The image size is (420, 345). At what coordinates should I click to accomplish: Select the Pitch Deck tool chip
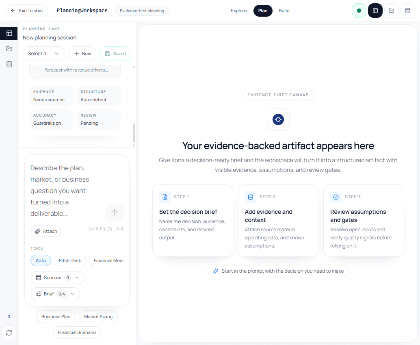pyautogui.click(x=69, y=260)
